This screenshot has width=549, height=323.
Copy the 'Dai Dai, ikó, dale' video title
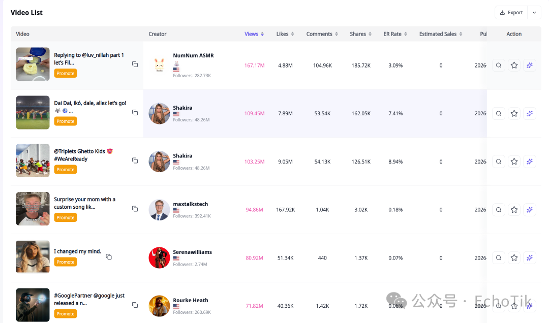(x=135, y=113)
